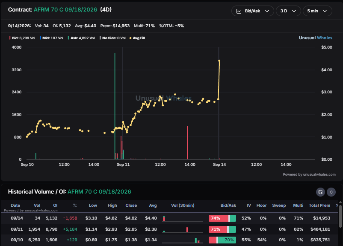Open the 5 min interval dropdown
The image size is (343, 246).
tap(317, 11)
